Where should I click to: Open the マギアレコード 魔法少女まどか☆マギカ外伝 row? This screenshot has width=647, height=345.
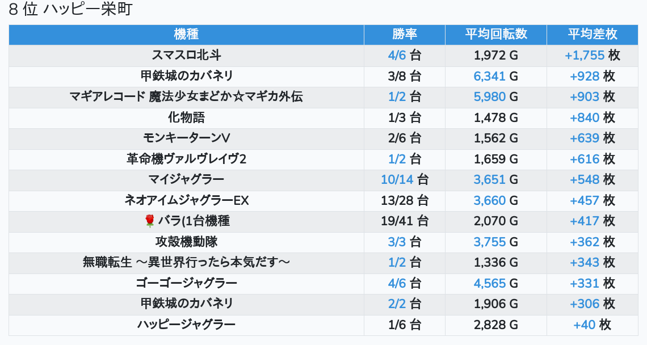click(186, 97)
